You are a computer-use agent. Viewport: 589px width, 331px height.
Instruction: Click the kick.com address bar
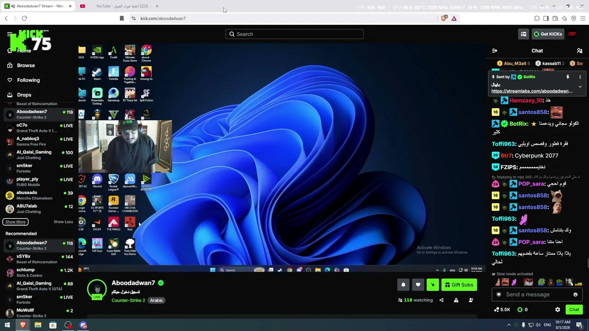[x=283, y=18]
